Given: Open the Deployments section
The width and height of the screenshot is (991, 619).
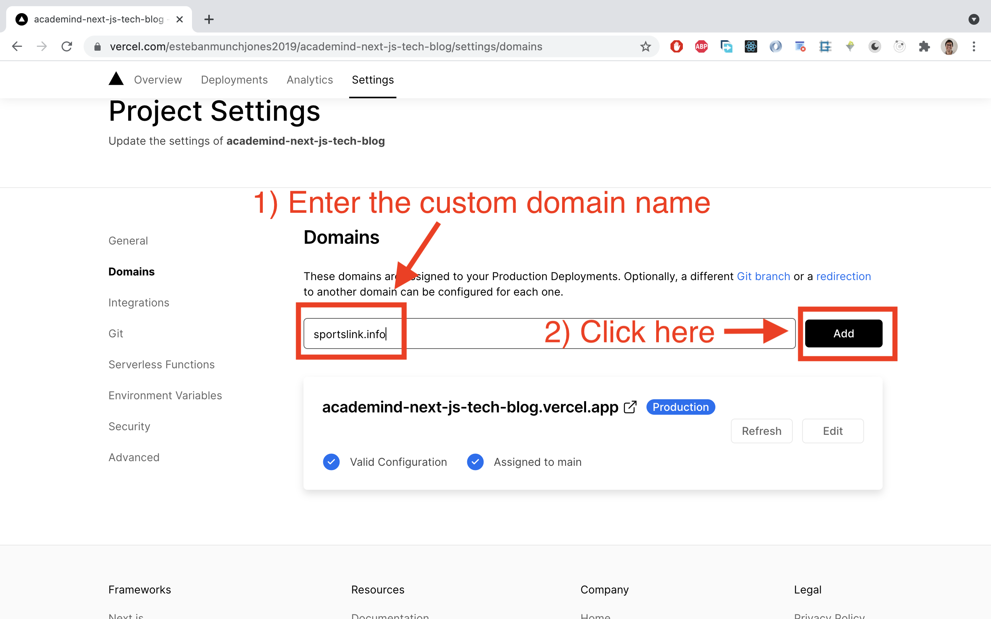Looking at the screenshot, I should pyautogui.click(x=234, y=79).
